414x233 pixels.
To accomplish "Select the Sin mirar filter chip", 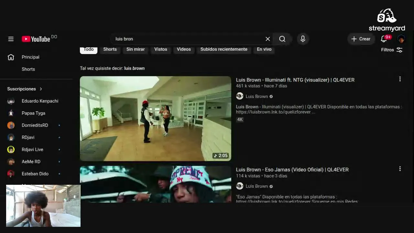I will 136,50.
